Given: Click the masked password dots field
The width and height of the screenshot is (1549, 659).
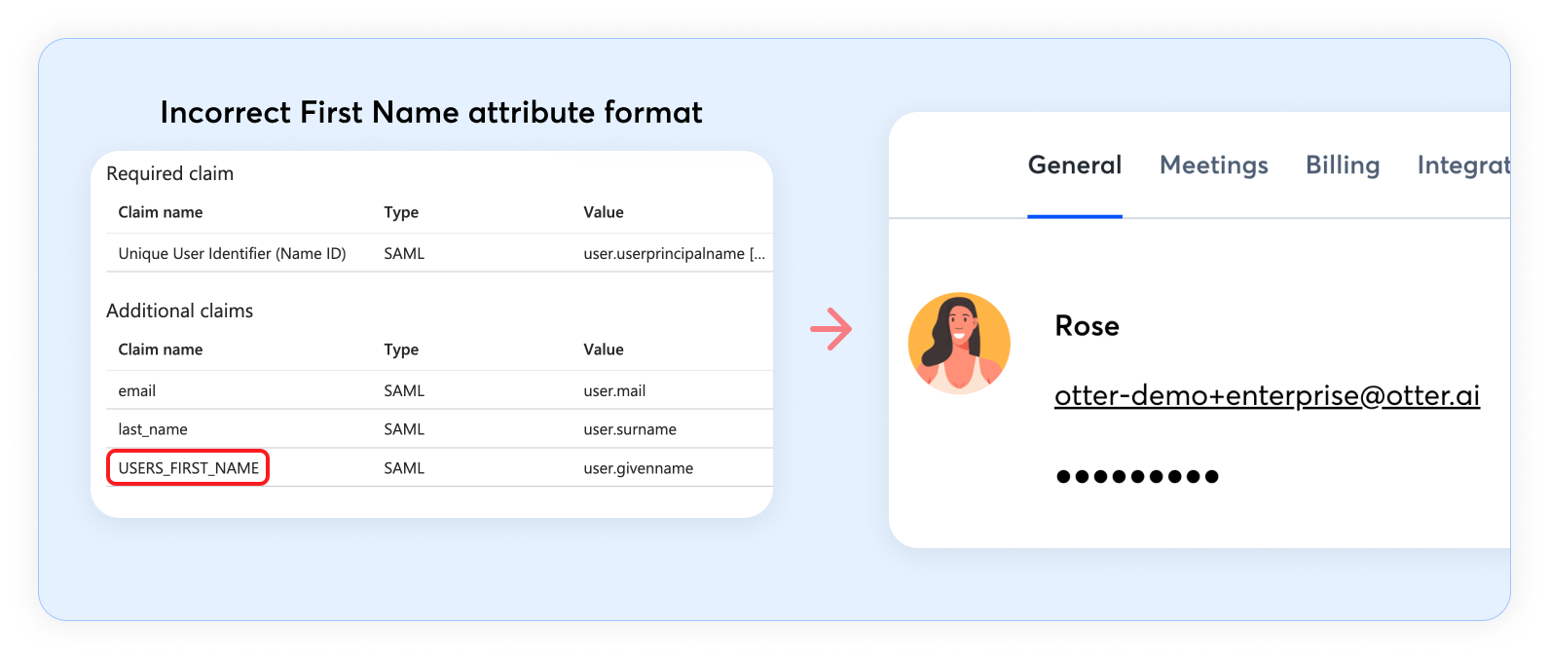Looking at the screenshot, I should coord(1136,476).
